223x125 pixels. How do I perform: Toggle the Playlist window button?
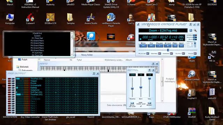[x=148, y=53]
